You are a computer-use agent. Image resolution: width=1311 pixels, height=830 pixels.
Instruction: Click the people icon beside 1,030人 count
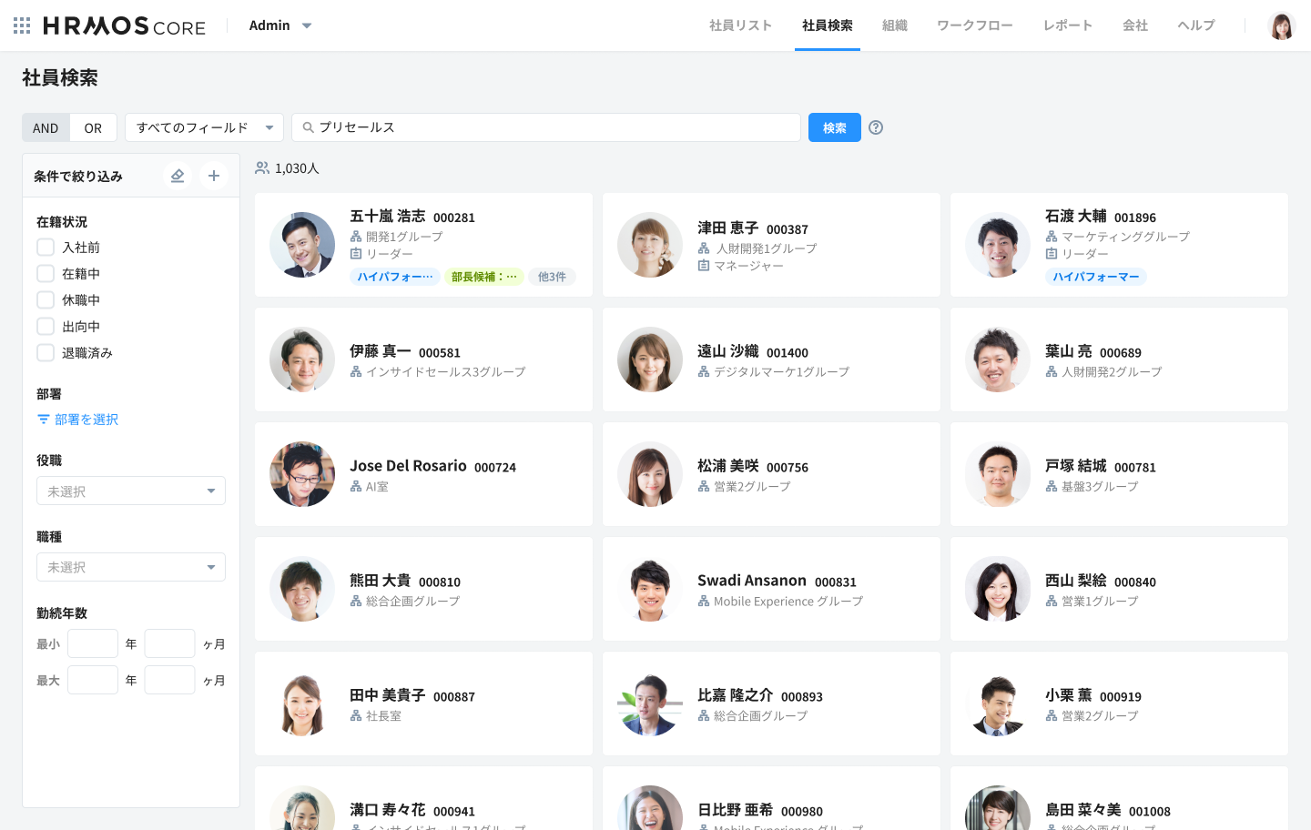coord(261,168)
